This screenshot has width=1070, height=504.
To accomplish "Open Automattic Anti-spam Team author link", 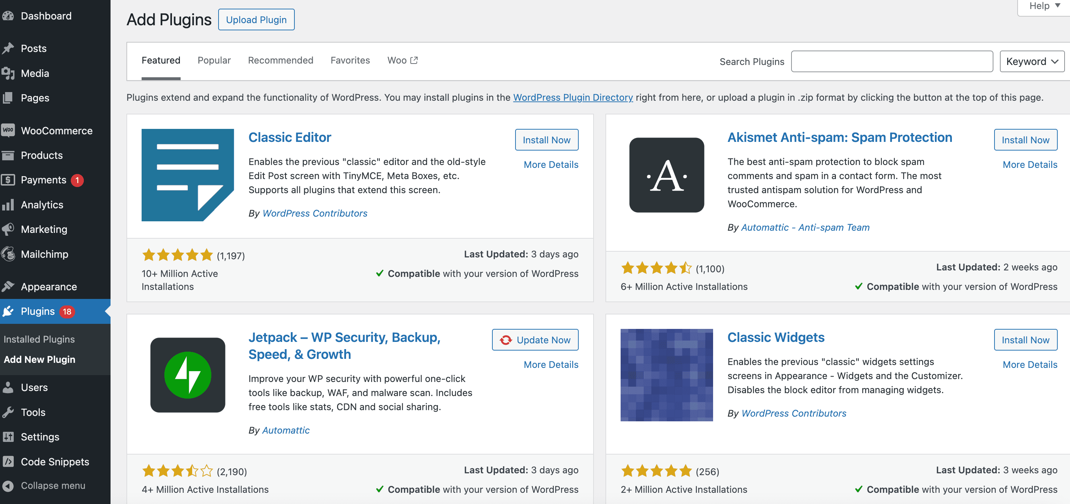I will 805,227.
